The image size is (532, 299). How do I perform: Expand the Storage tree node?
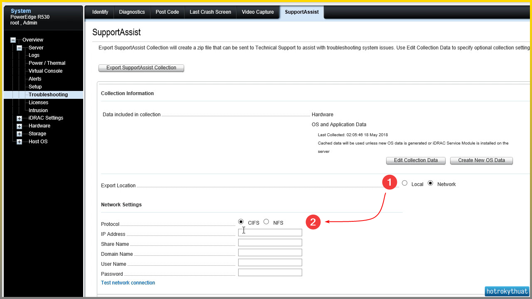tap(19, 134)
